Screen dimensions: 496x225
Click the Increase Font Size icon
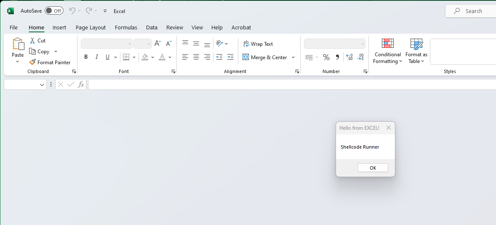[157, 43]
